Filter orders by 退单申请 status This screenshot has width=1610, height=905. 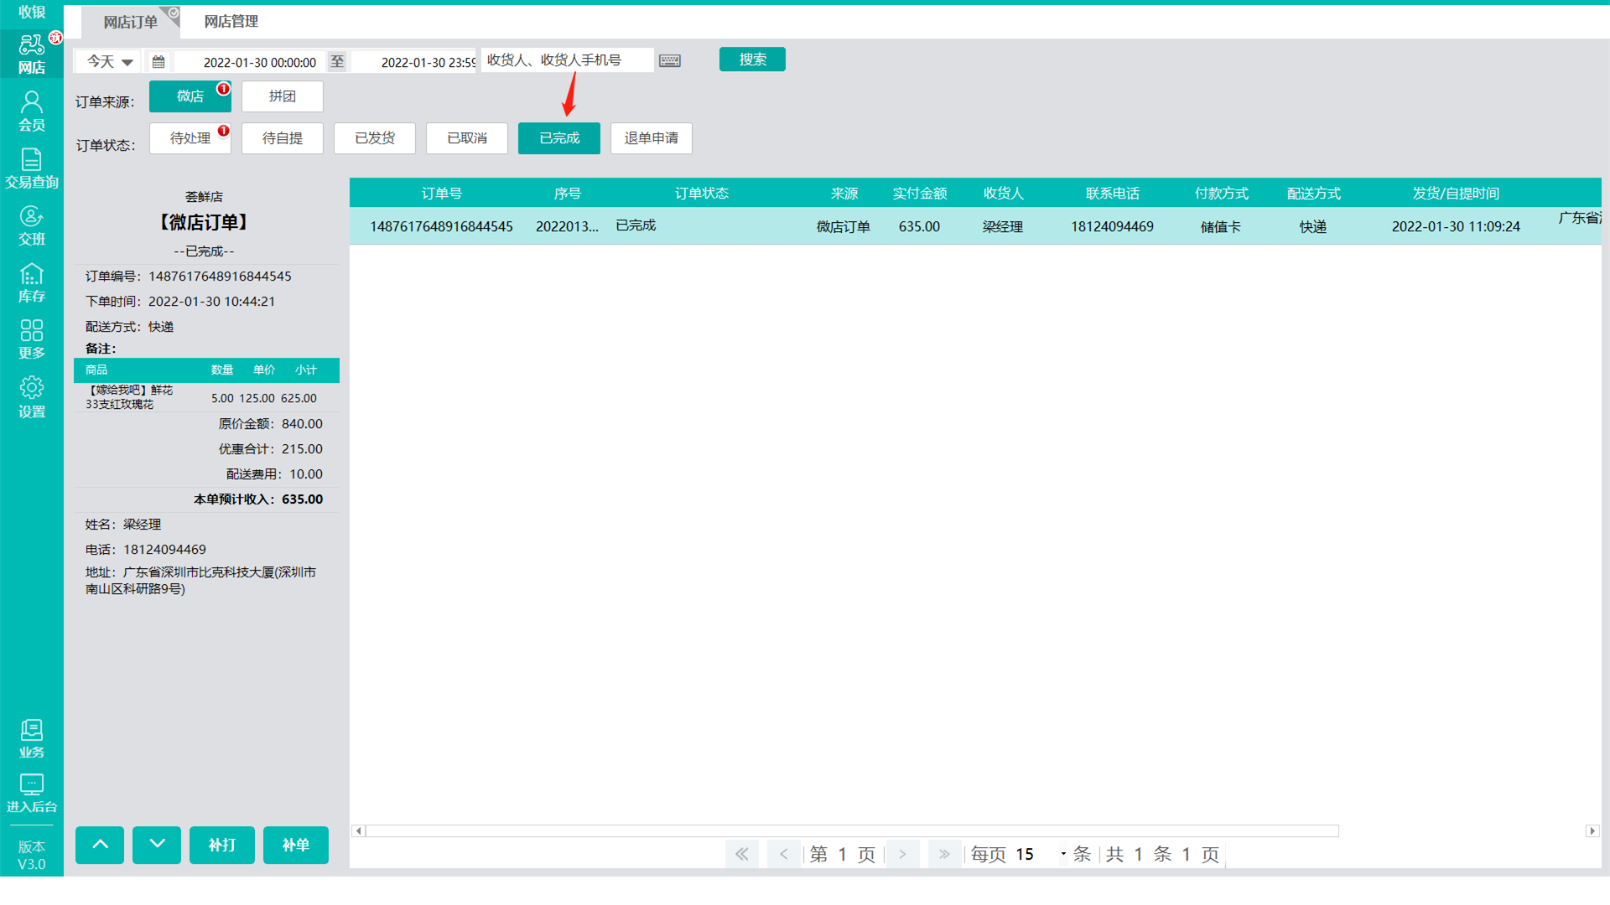click(x=652, y=138)
